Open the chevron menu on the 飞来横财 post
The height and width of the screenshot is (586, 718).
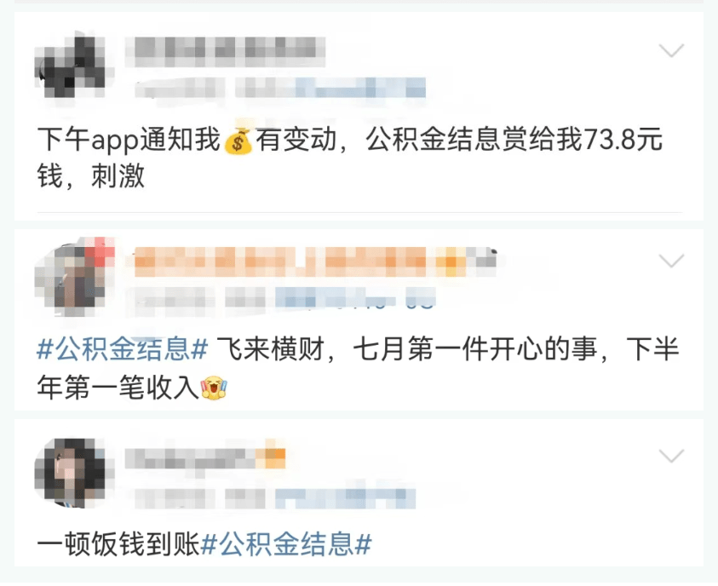[671, 260]
